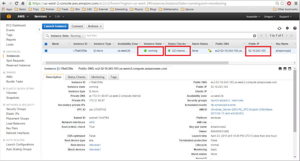Click the filter search magnifier icon
The height and width of the screenshot is (161, 300).
coord(47,36)
